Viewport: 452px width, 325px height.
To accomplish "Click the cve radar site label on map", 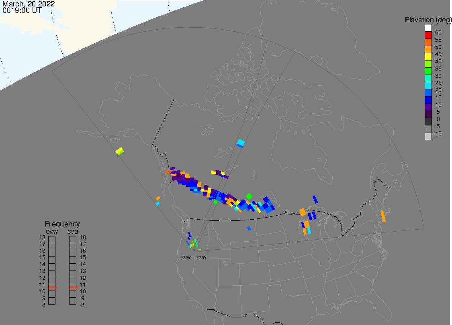I will [201, 257].
